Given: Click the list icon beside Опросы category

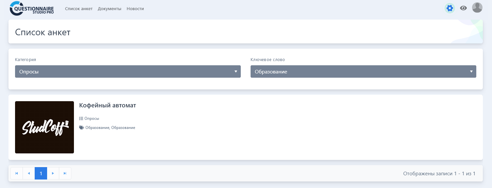Looking at the screenshot, I should click(x=81, y=118).
